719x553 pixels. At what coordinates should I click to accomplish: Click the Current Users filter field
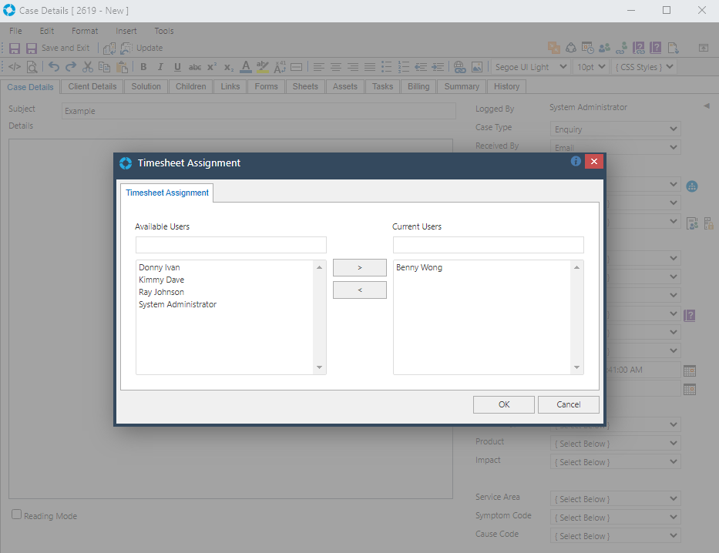pyautogui.click(x=488, y=245)
